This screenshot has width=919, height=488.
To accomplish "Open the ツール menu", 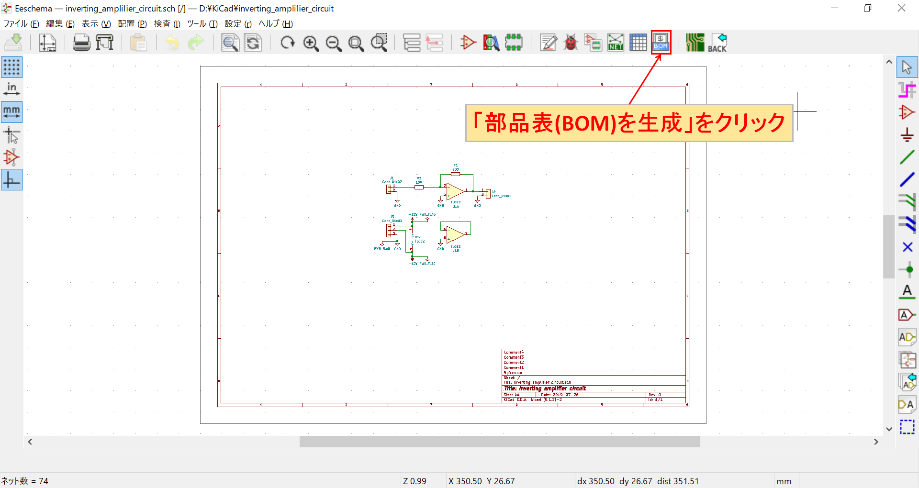I will click(201, 23).
